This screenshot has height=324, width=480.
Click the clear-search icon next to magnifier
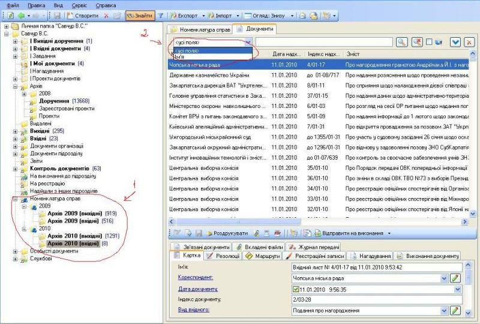point(417,42)
